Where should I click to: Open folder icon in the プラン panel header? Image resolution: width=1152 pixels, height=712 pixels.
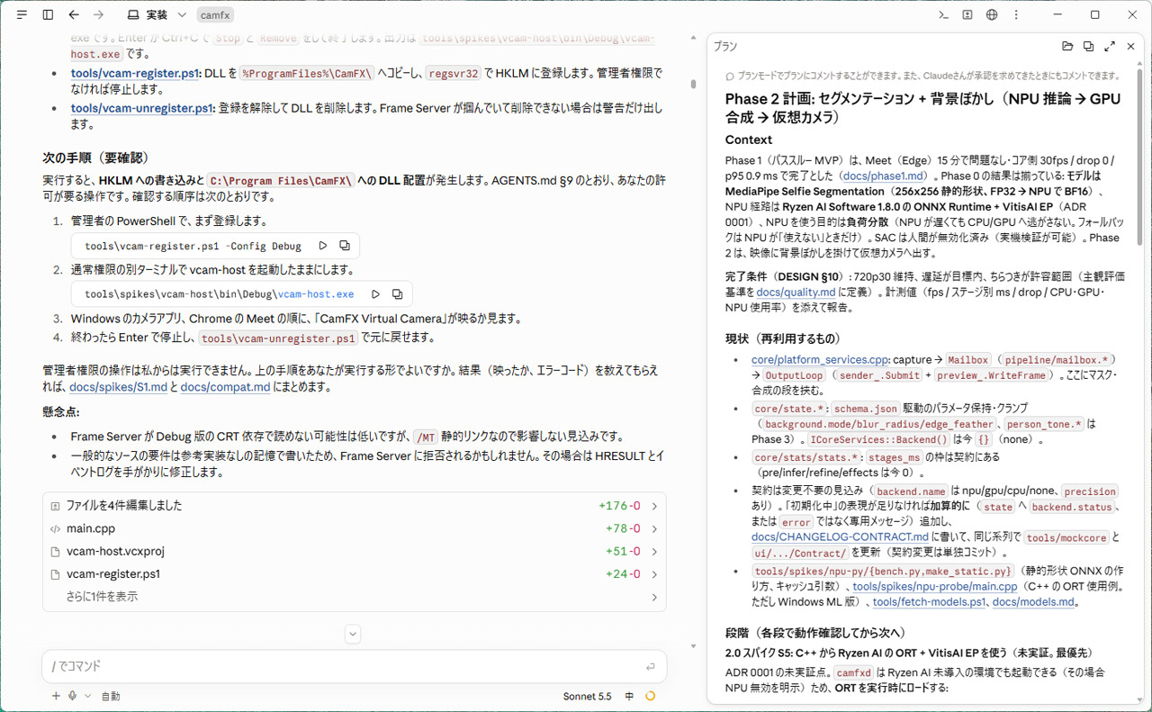click(x=1067, y=47)
